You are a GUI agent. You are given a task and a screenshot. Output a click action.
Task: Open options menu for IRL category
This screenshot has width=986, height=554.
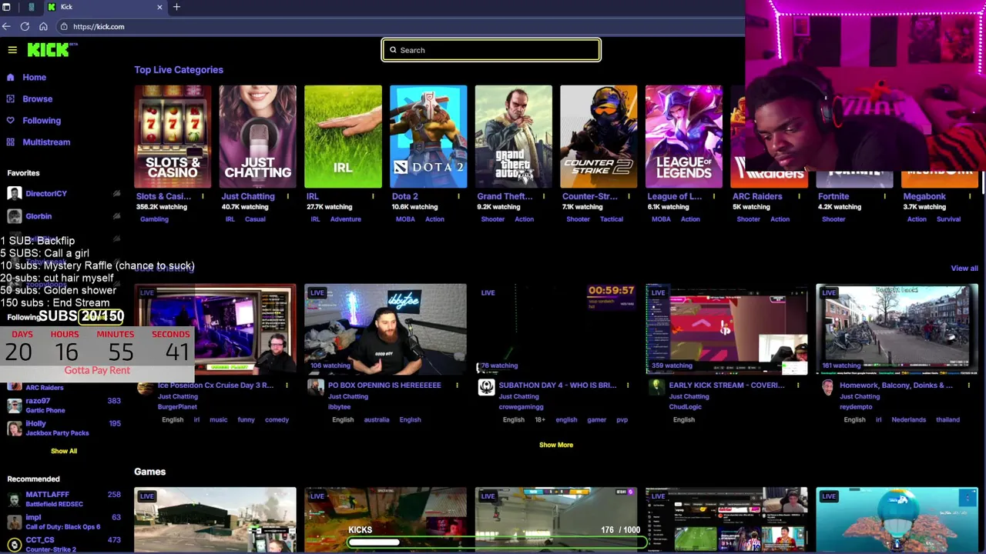point(373,196)
